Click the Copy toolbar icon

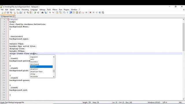click(28, 12)
